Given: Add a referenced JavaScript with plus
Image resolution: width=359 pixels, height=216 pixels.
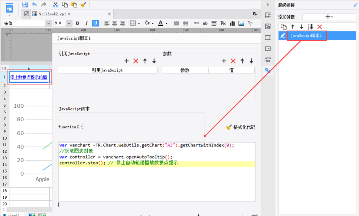Looking at the screenshot, I should pos(127,61).
